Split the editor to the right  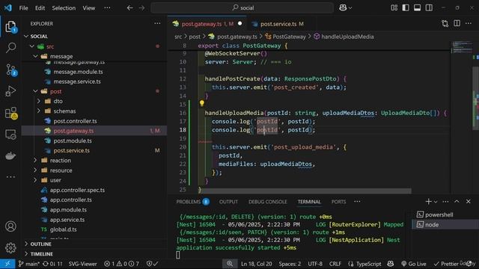click(x=457, y=23)
